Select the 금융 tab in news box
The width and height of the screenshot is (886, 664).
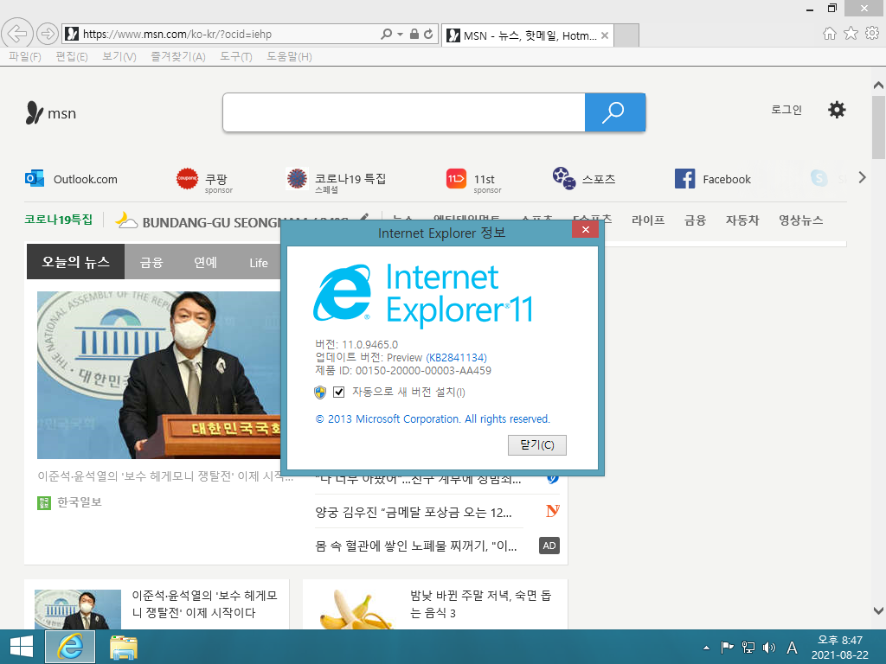pyautogui.click(x=151, y=263)
